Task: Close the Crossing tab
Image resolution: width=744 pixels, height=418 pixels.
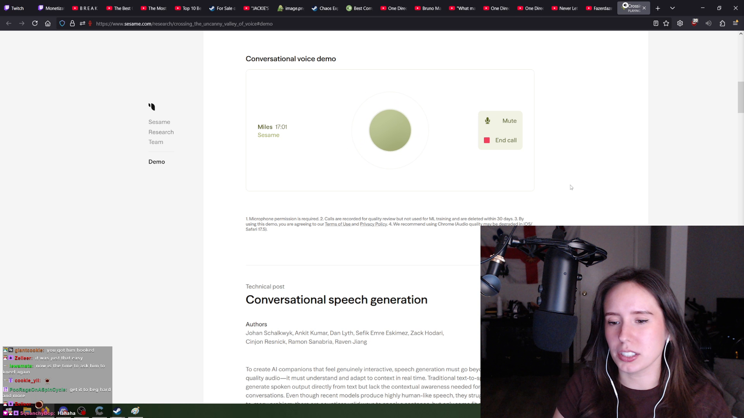Action: [x=644, y=8]
